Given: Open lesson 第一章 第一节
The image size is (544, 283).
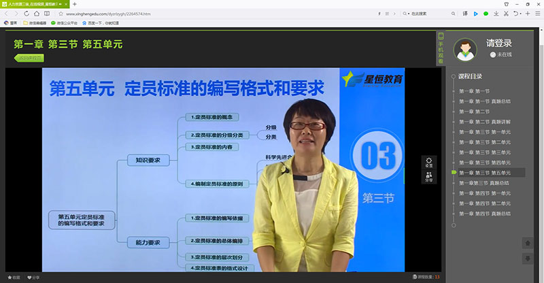Looking at the screenshot, I should pos(474,91).
